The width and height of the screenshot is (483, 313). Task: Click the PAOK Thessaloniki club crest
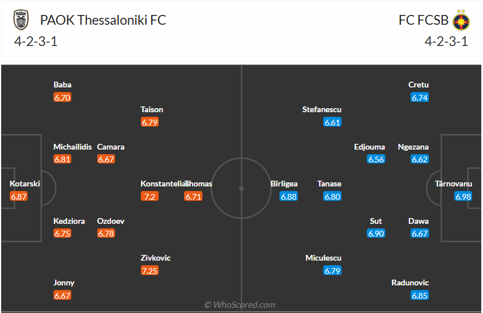[21, 21]
